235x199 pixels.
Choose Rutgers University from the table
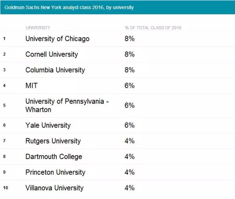click(53, 141)
